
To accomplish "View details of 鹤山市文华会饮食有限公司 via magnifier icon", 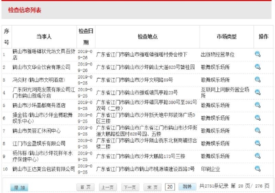I will (x=257, y=66).
